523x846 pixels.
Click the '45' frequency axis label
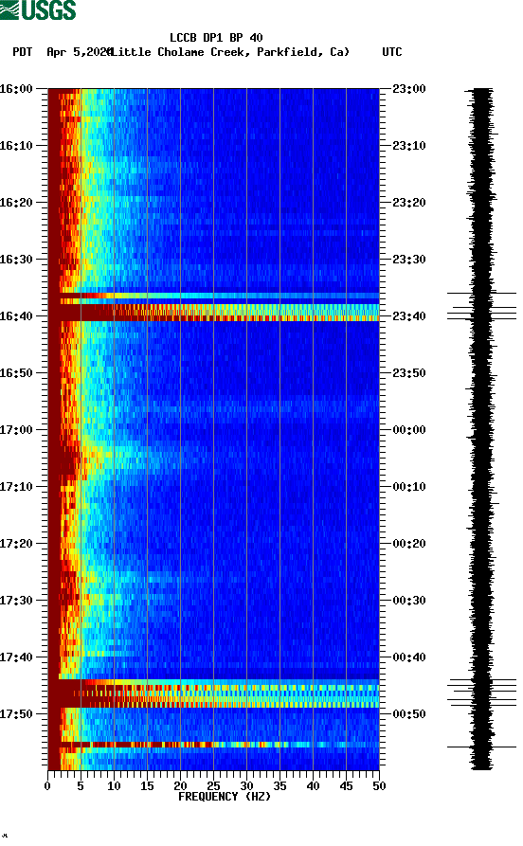click(x=346, y=786)
